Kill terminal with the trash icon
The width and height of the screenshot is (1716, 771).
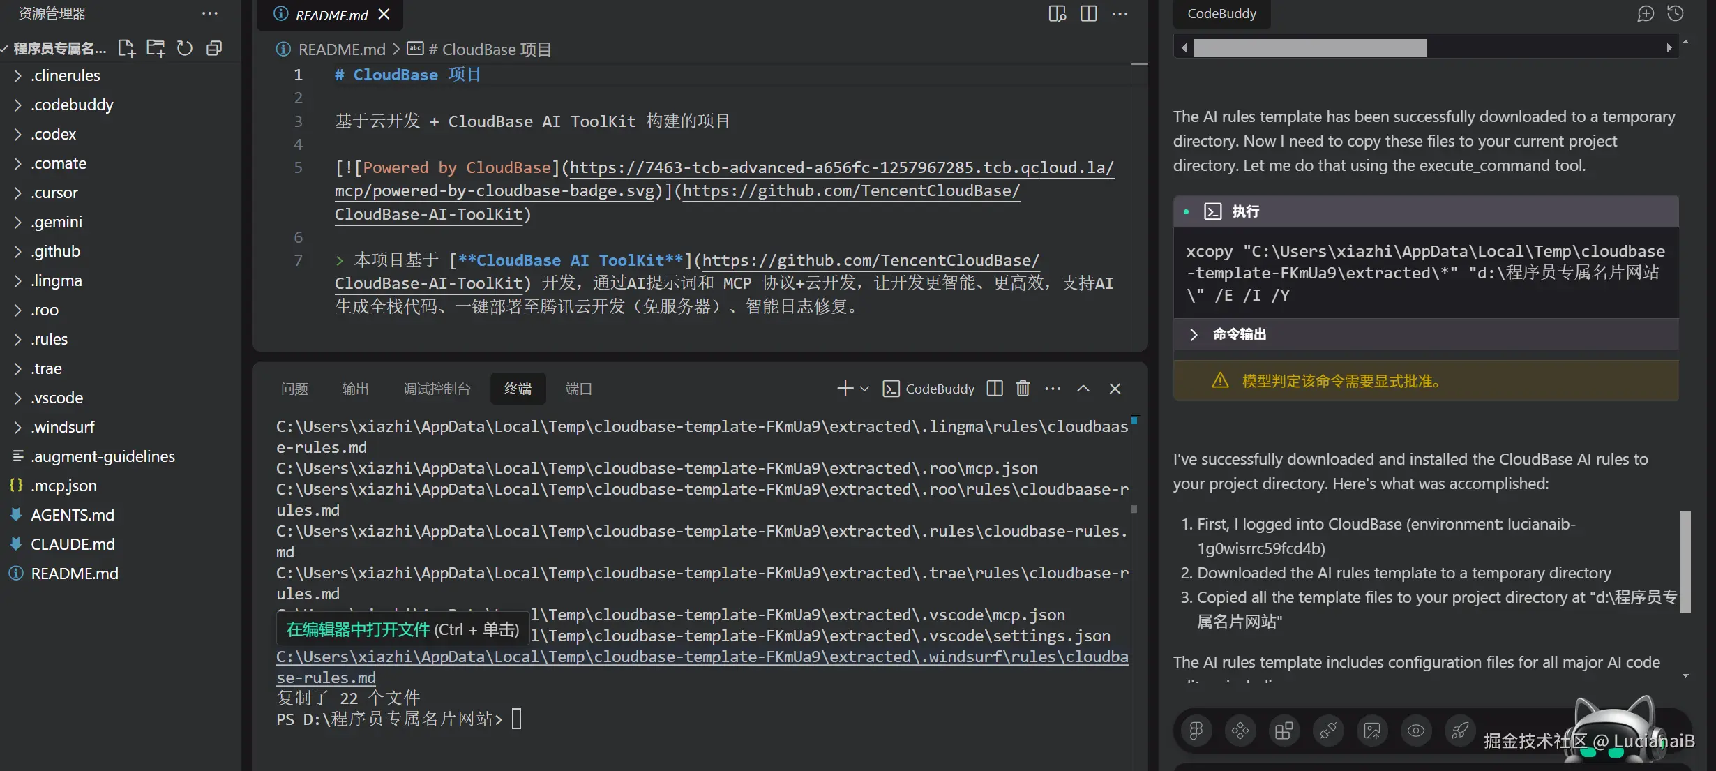pyautogui.click(x=1023, y=389)
